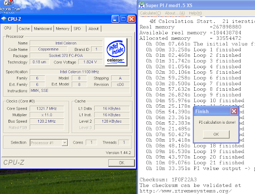
Task: Click the Loop 21 finished line
Action: pos(195,163)
